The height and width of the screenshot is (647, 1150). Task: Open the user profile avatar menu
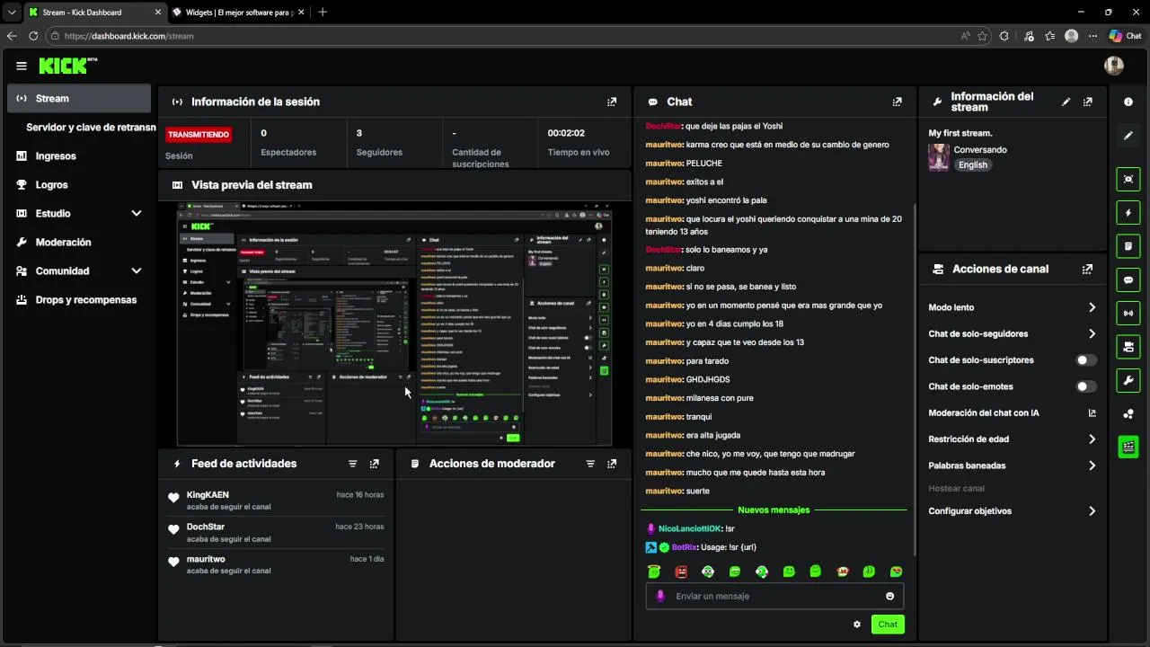pyautogui.click(x=1114, y=66)
